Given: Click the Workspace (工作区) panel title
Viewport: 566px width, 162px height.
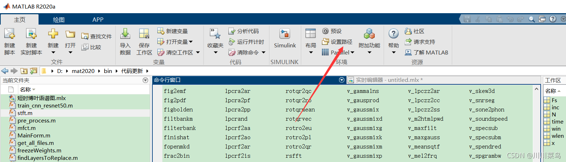Looking at the screenshot, I should click(x=553, y=80).
